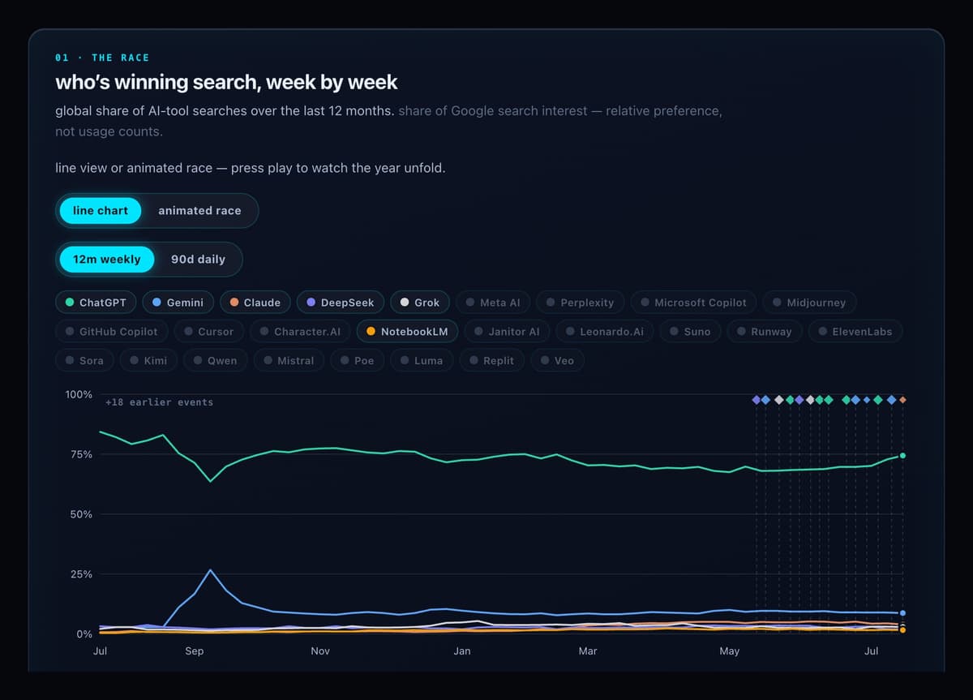This screenshot has width=973, height=700.
Task: Enable the Meta AI series
Action: 493,303
